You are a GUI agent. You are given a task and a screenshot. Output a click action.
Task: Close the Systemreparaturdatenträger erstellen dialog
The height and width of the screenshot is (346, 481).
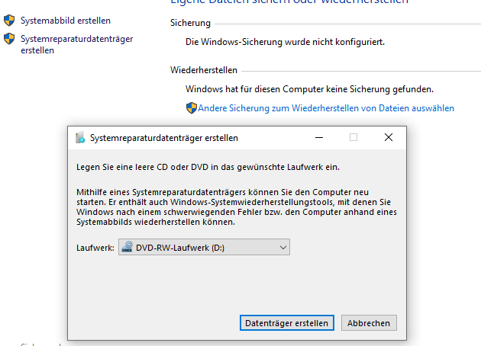[x=389, y=137]
